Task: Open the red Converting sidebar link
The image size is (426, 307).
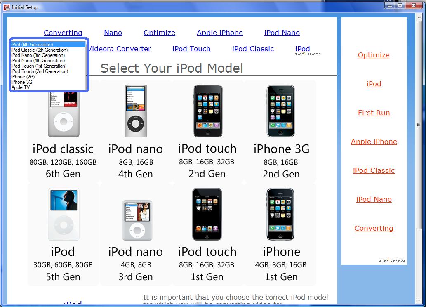Action: click(x=374, y=228)
